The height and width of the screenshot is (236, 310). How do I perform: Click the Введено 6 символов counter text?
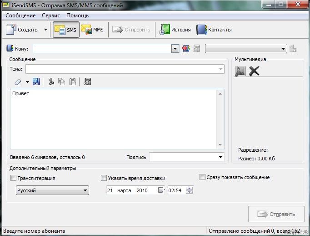point(47,157)
